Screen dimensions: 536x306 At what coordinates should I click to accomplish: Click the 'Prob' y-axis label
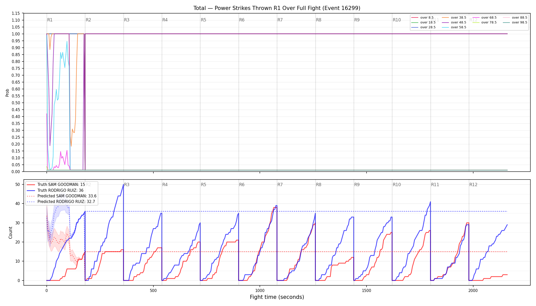(x=7, y=93)
